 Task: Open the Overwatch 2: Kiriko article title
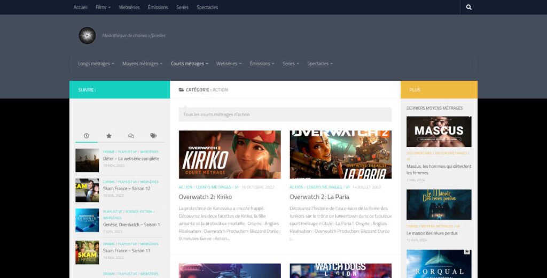[205, 197]
